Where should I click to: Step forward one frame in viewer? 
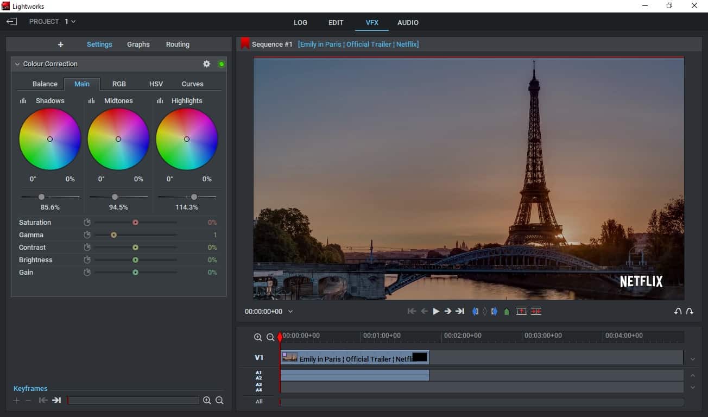pos(447,311)
